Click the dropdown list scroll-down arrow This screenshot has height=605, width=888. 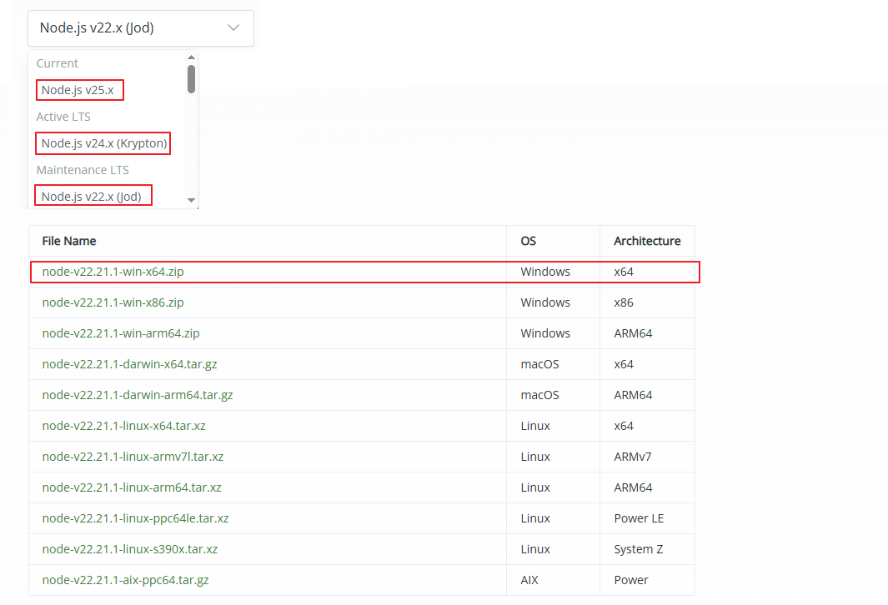[x=192, y=200]
